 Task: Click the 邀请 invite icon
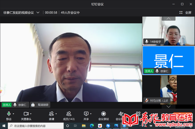(51, 114)
